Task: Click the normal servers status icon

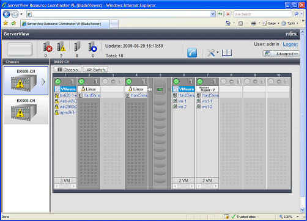Action: coord(77,46)
